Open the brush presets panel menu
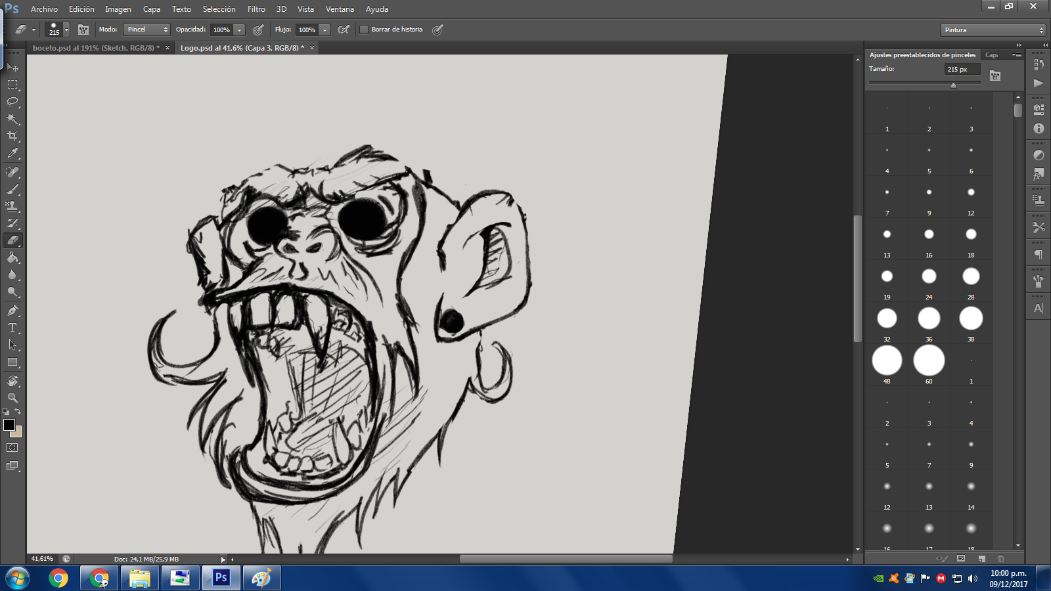Screen dimensions: 1051x591 pyautogui.click(x=1017, y=55)
